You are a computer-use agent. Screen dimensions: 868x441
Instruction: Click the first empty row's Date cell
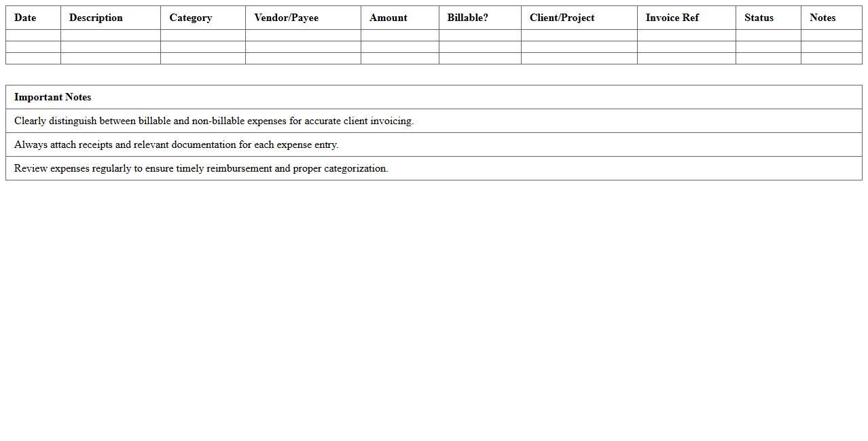click(33, 35)
